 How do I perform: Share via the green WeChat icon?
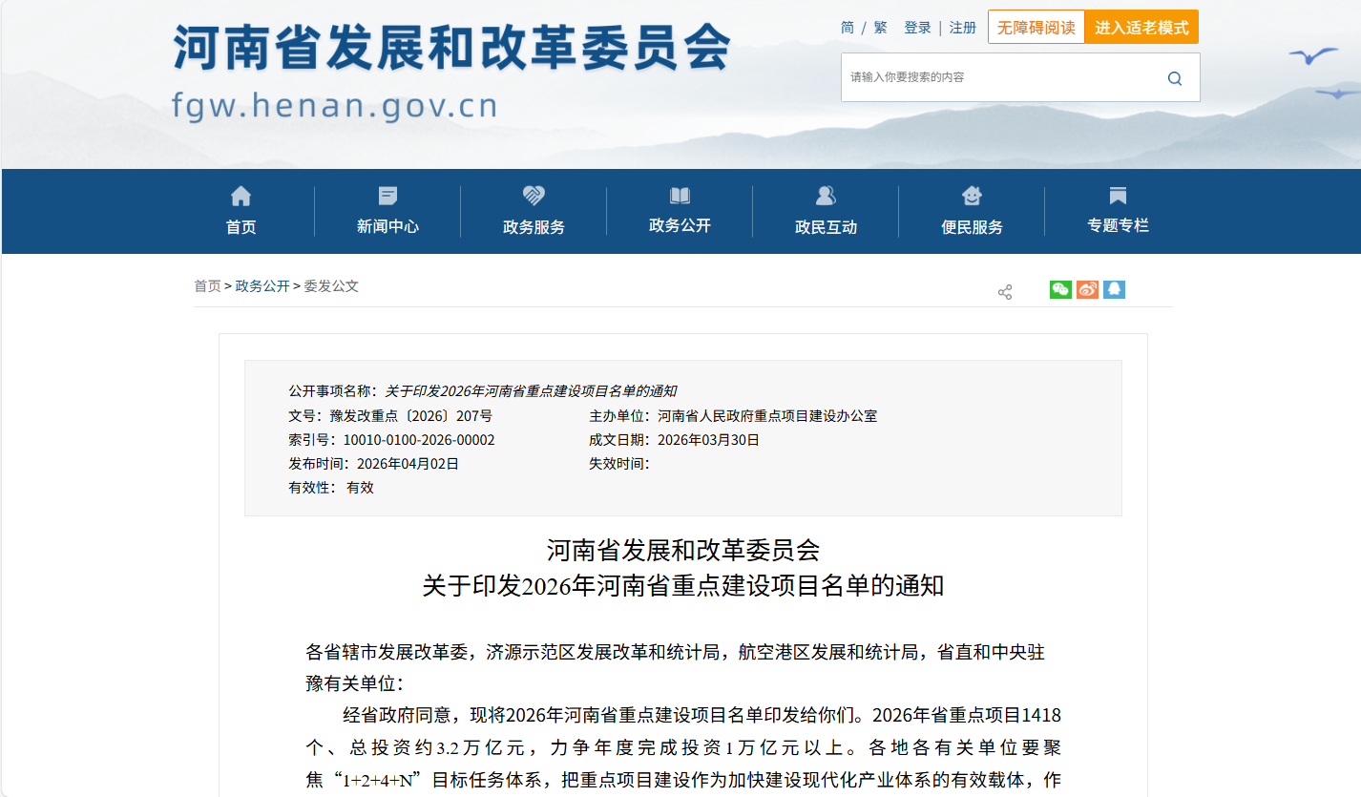click(1060, 290)
